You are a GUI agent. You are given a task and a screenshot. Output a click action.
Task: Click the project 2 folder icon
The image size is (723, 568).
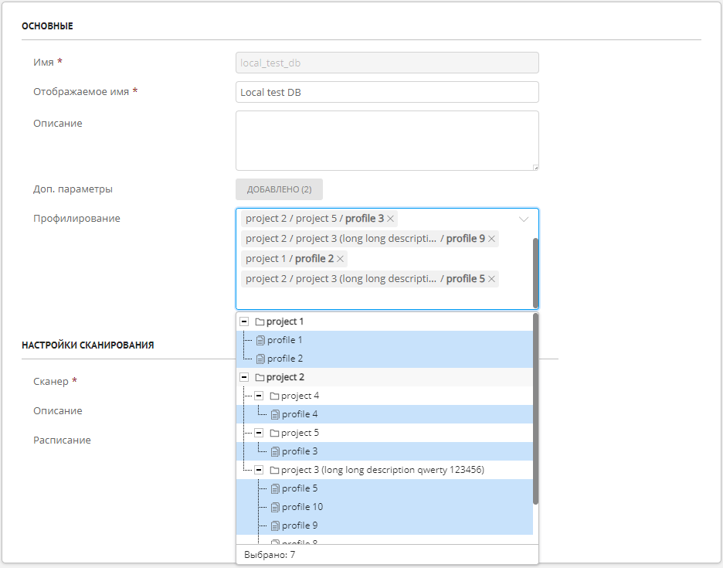tap(260, 377)
